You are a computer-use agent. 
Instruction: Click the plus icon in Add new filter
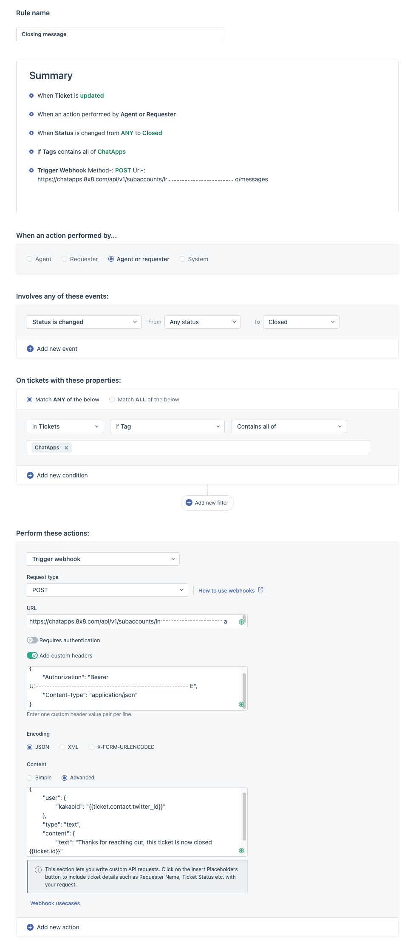(x=189, y=502)
